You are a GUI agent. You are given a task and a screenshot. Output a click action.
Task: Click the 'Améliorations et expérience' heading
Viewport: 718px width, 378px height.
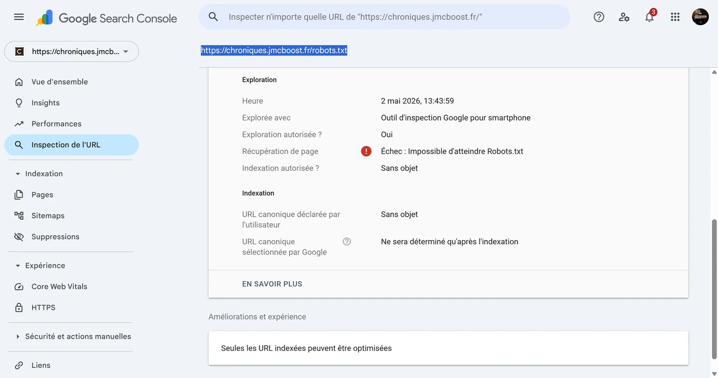pos(257,317)
